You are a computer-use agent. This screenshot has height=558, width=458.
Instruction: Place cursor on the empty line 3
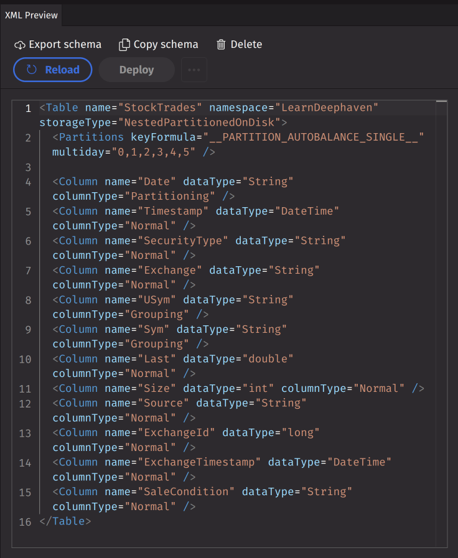click(187, 167)
